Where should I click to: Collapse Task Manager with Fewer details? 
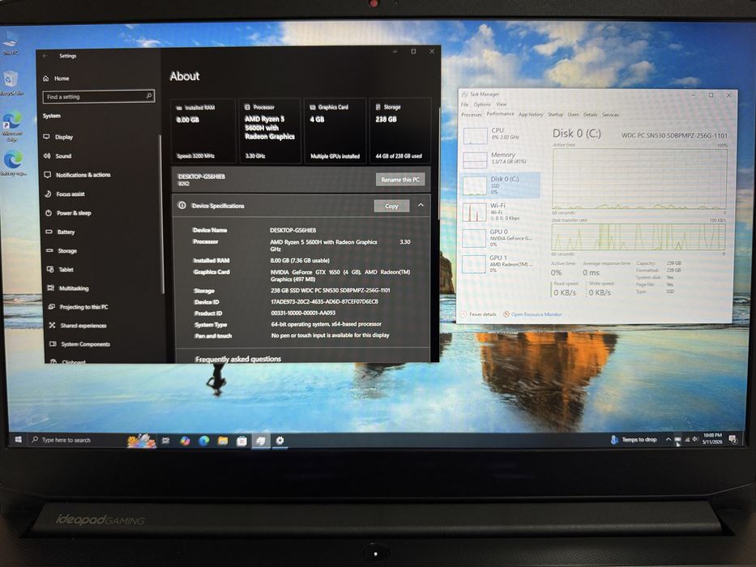(478, 314)
